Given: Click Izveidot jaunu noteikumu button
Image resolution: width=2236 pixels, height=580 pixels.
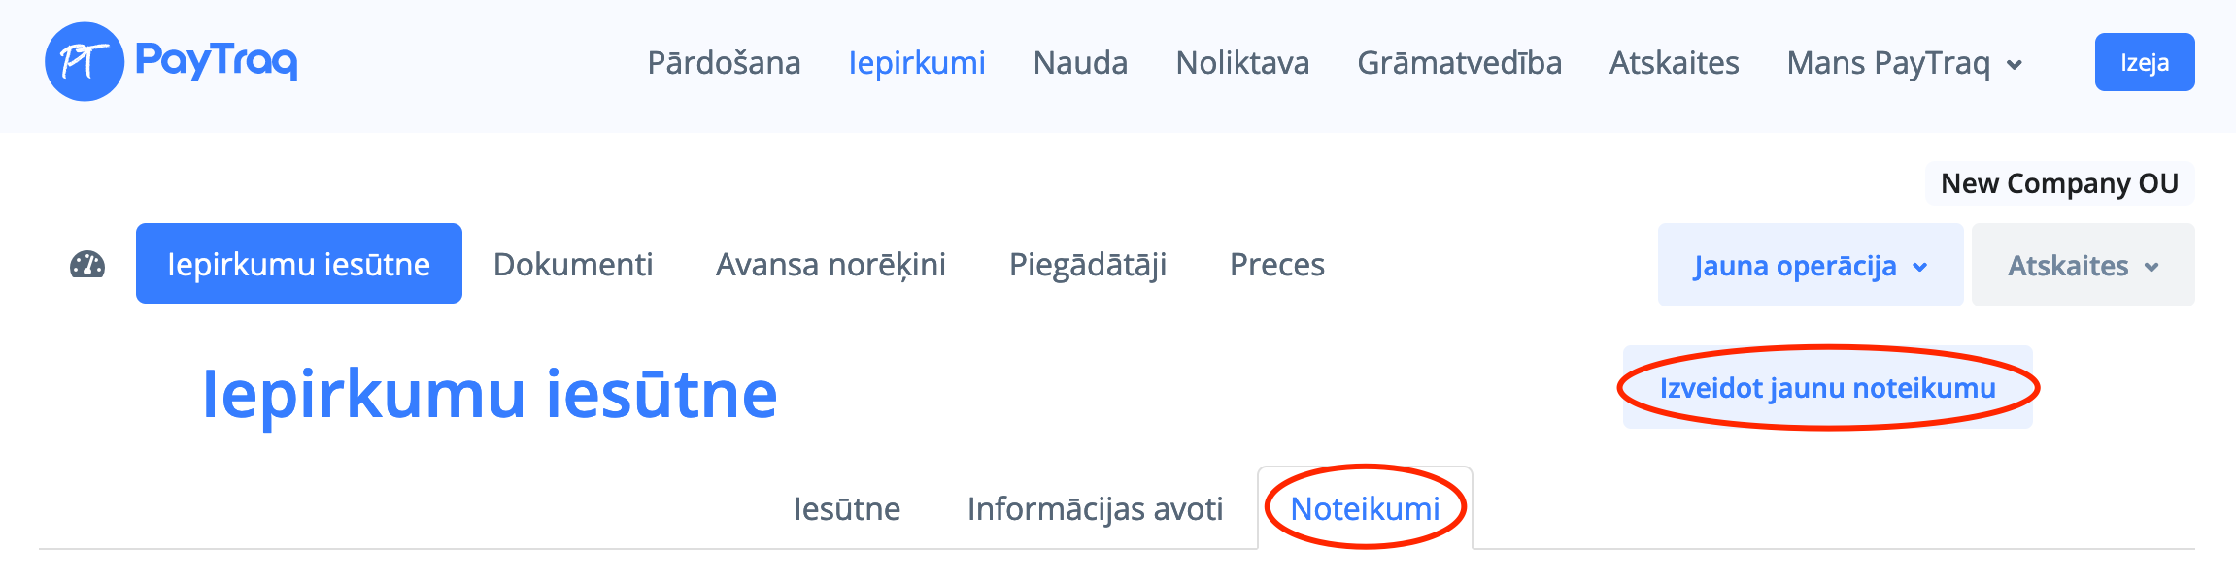Looking at the screenshot, I should click(1827, 388).
